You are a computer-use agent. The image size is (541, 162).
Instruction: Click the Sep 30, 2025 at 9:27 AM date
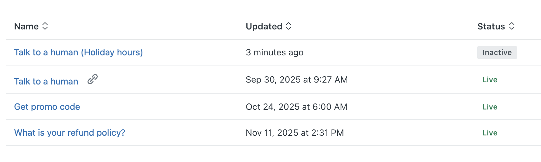pos(297,79)
